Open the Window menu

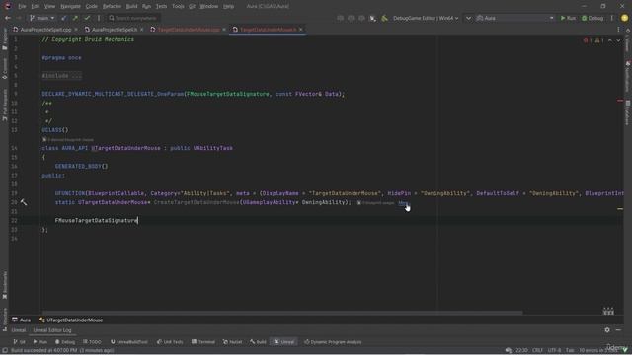208,7
